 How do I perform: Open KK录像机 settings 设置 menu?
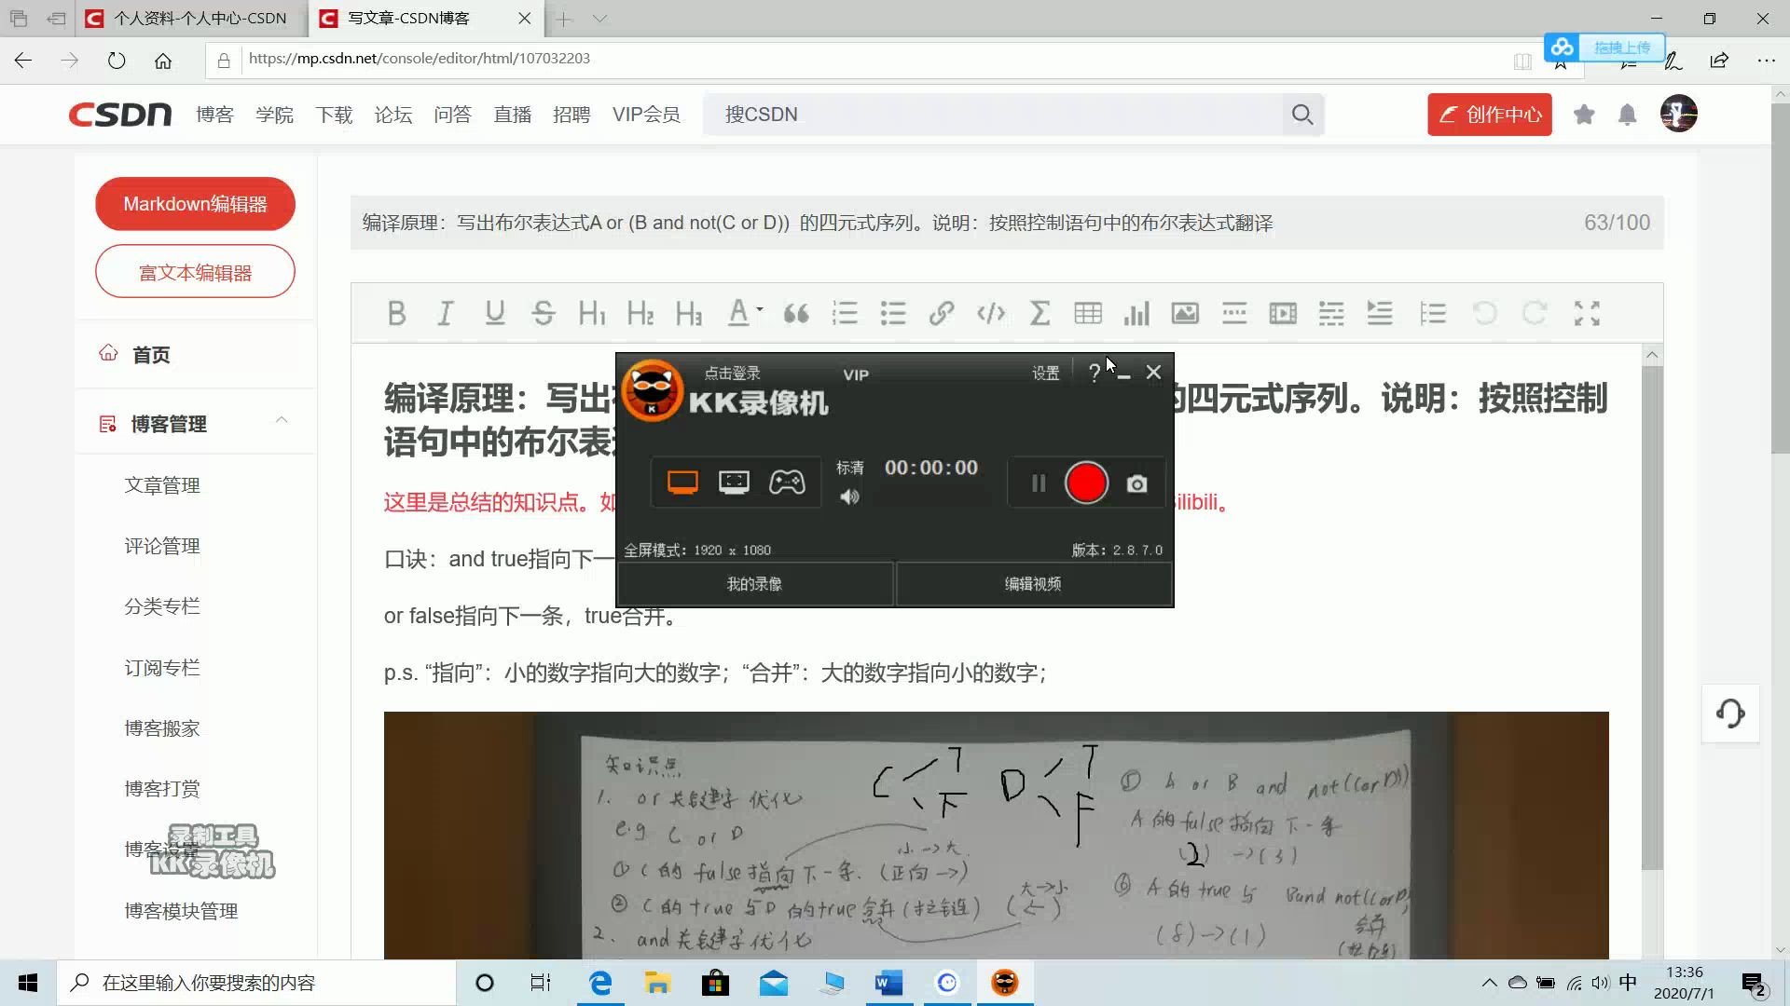1046,372
